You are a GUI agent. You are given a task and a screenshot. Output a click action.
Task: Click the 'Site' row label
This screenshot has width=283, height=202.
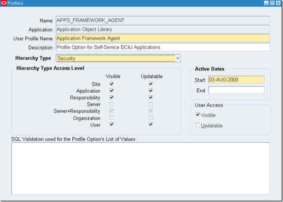tap(96, 84)
